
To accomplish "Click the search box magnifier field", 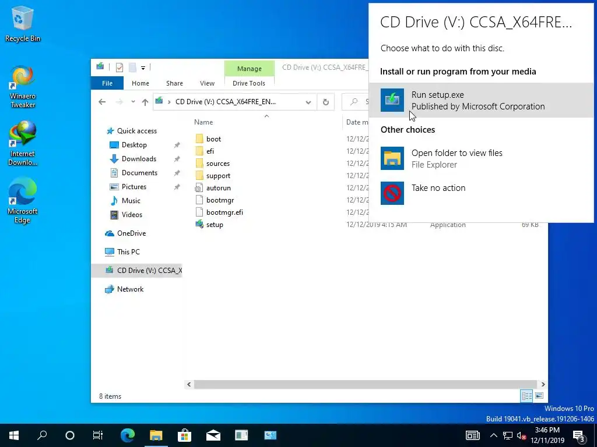I will 355,102.
